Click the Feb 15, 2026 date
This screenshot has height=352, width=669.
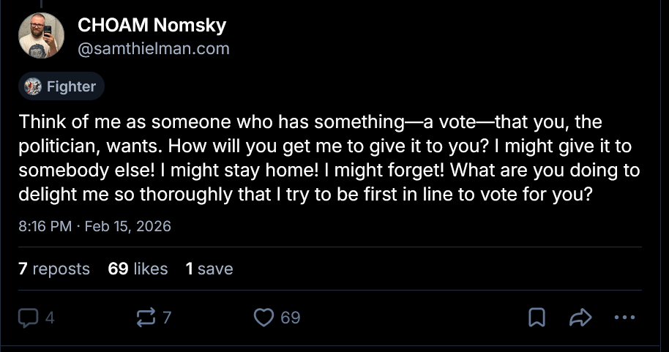pyautogui.click(x=128, y=226)
